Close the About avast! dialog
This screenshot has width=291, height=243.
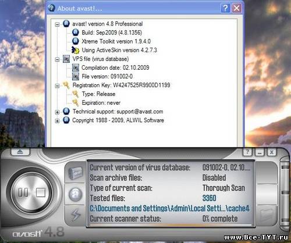tap(237, 8)
